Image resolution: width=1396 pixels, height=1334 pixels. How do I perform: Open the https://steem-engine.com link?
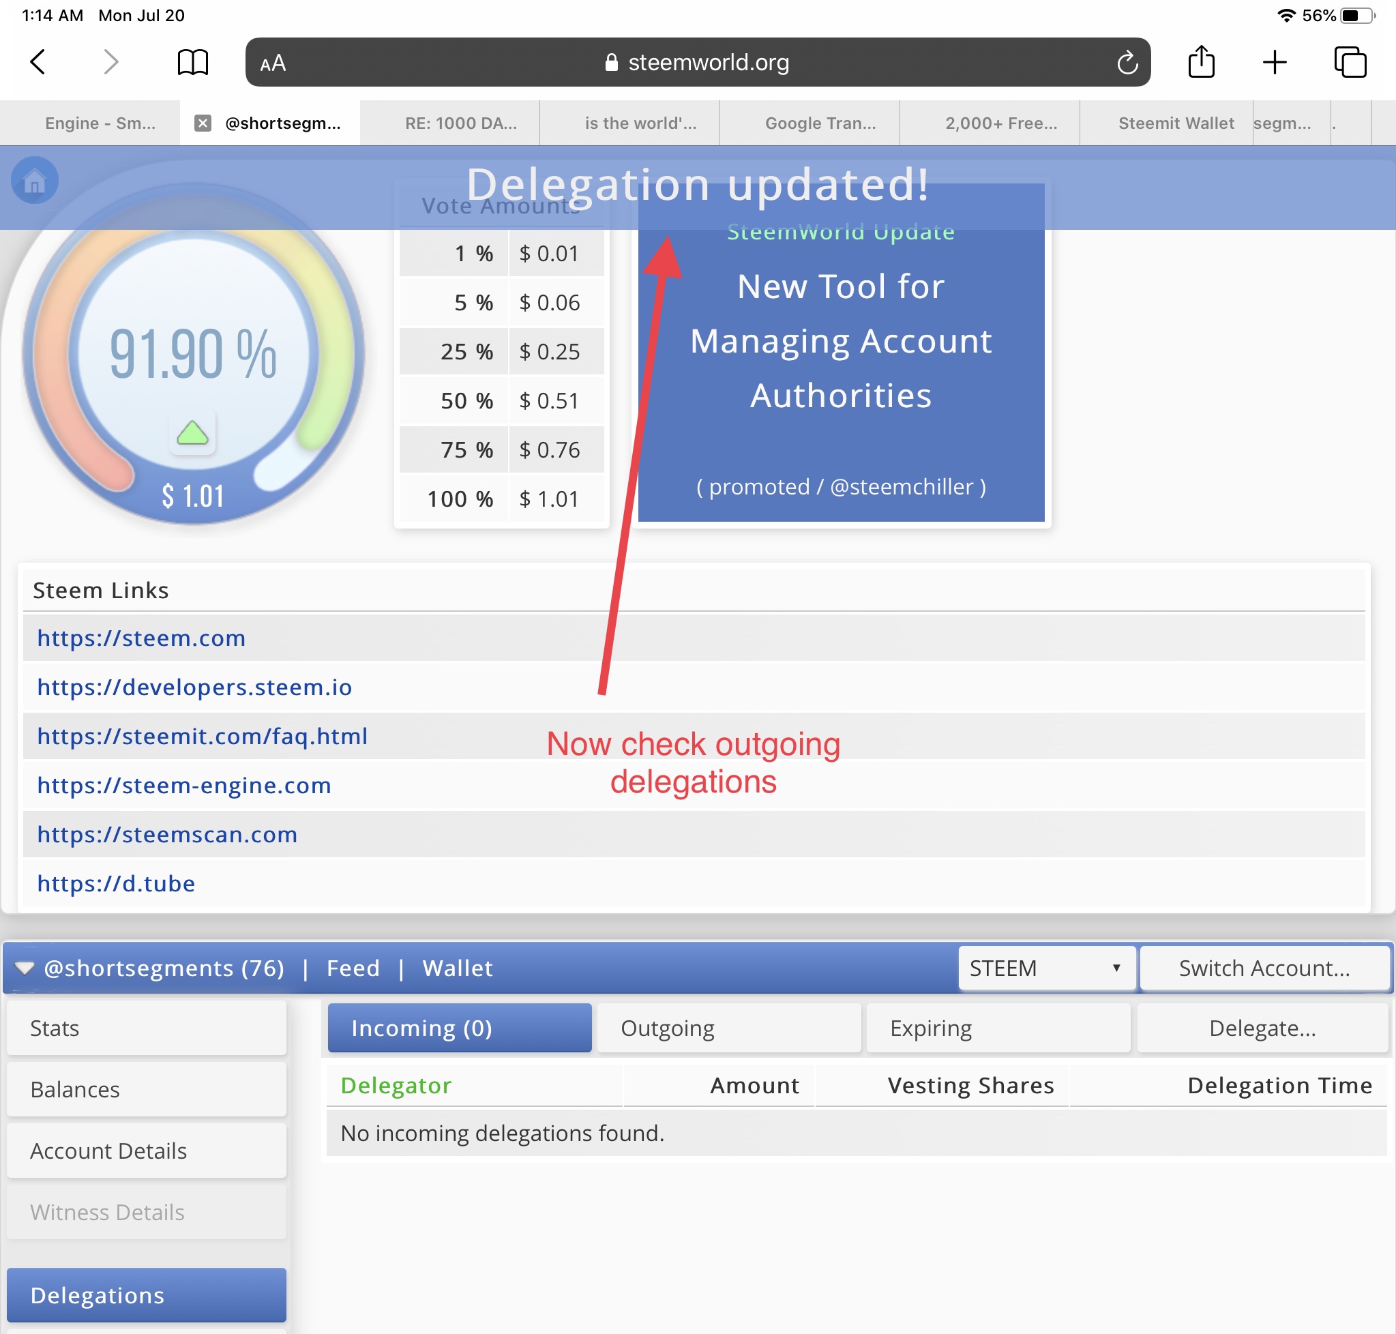[184, 785]
